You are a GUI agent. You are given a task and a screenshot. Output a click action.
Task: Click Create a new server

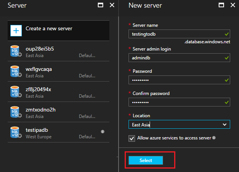point(49,28)
